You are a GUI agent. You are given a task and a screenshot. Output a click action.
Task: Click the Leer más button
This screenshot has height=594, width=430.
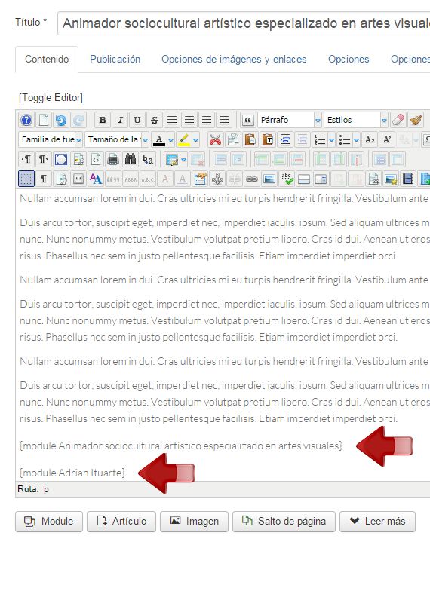pyautogui.click(x=377, y=522)
